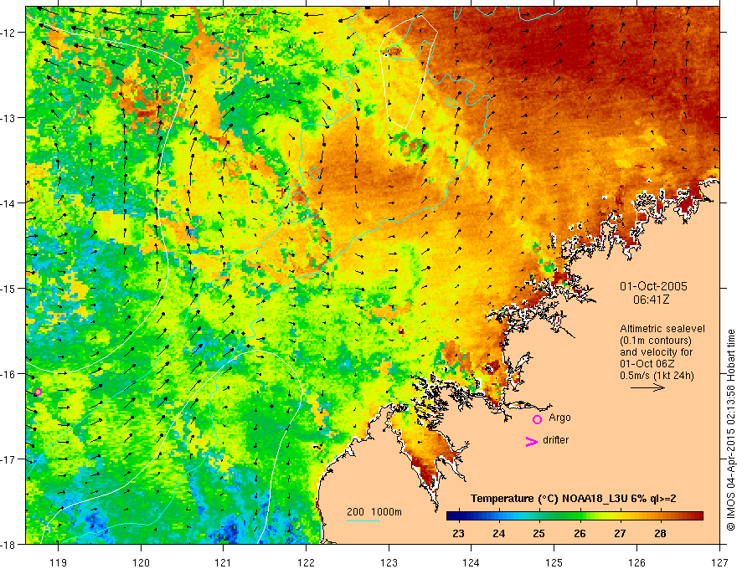The image size is (737, 569).
Task: Click the '0.5m/s (1kt 24h)' text
Action: pyautogui.click(x=657, y=375)
